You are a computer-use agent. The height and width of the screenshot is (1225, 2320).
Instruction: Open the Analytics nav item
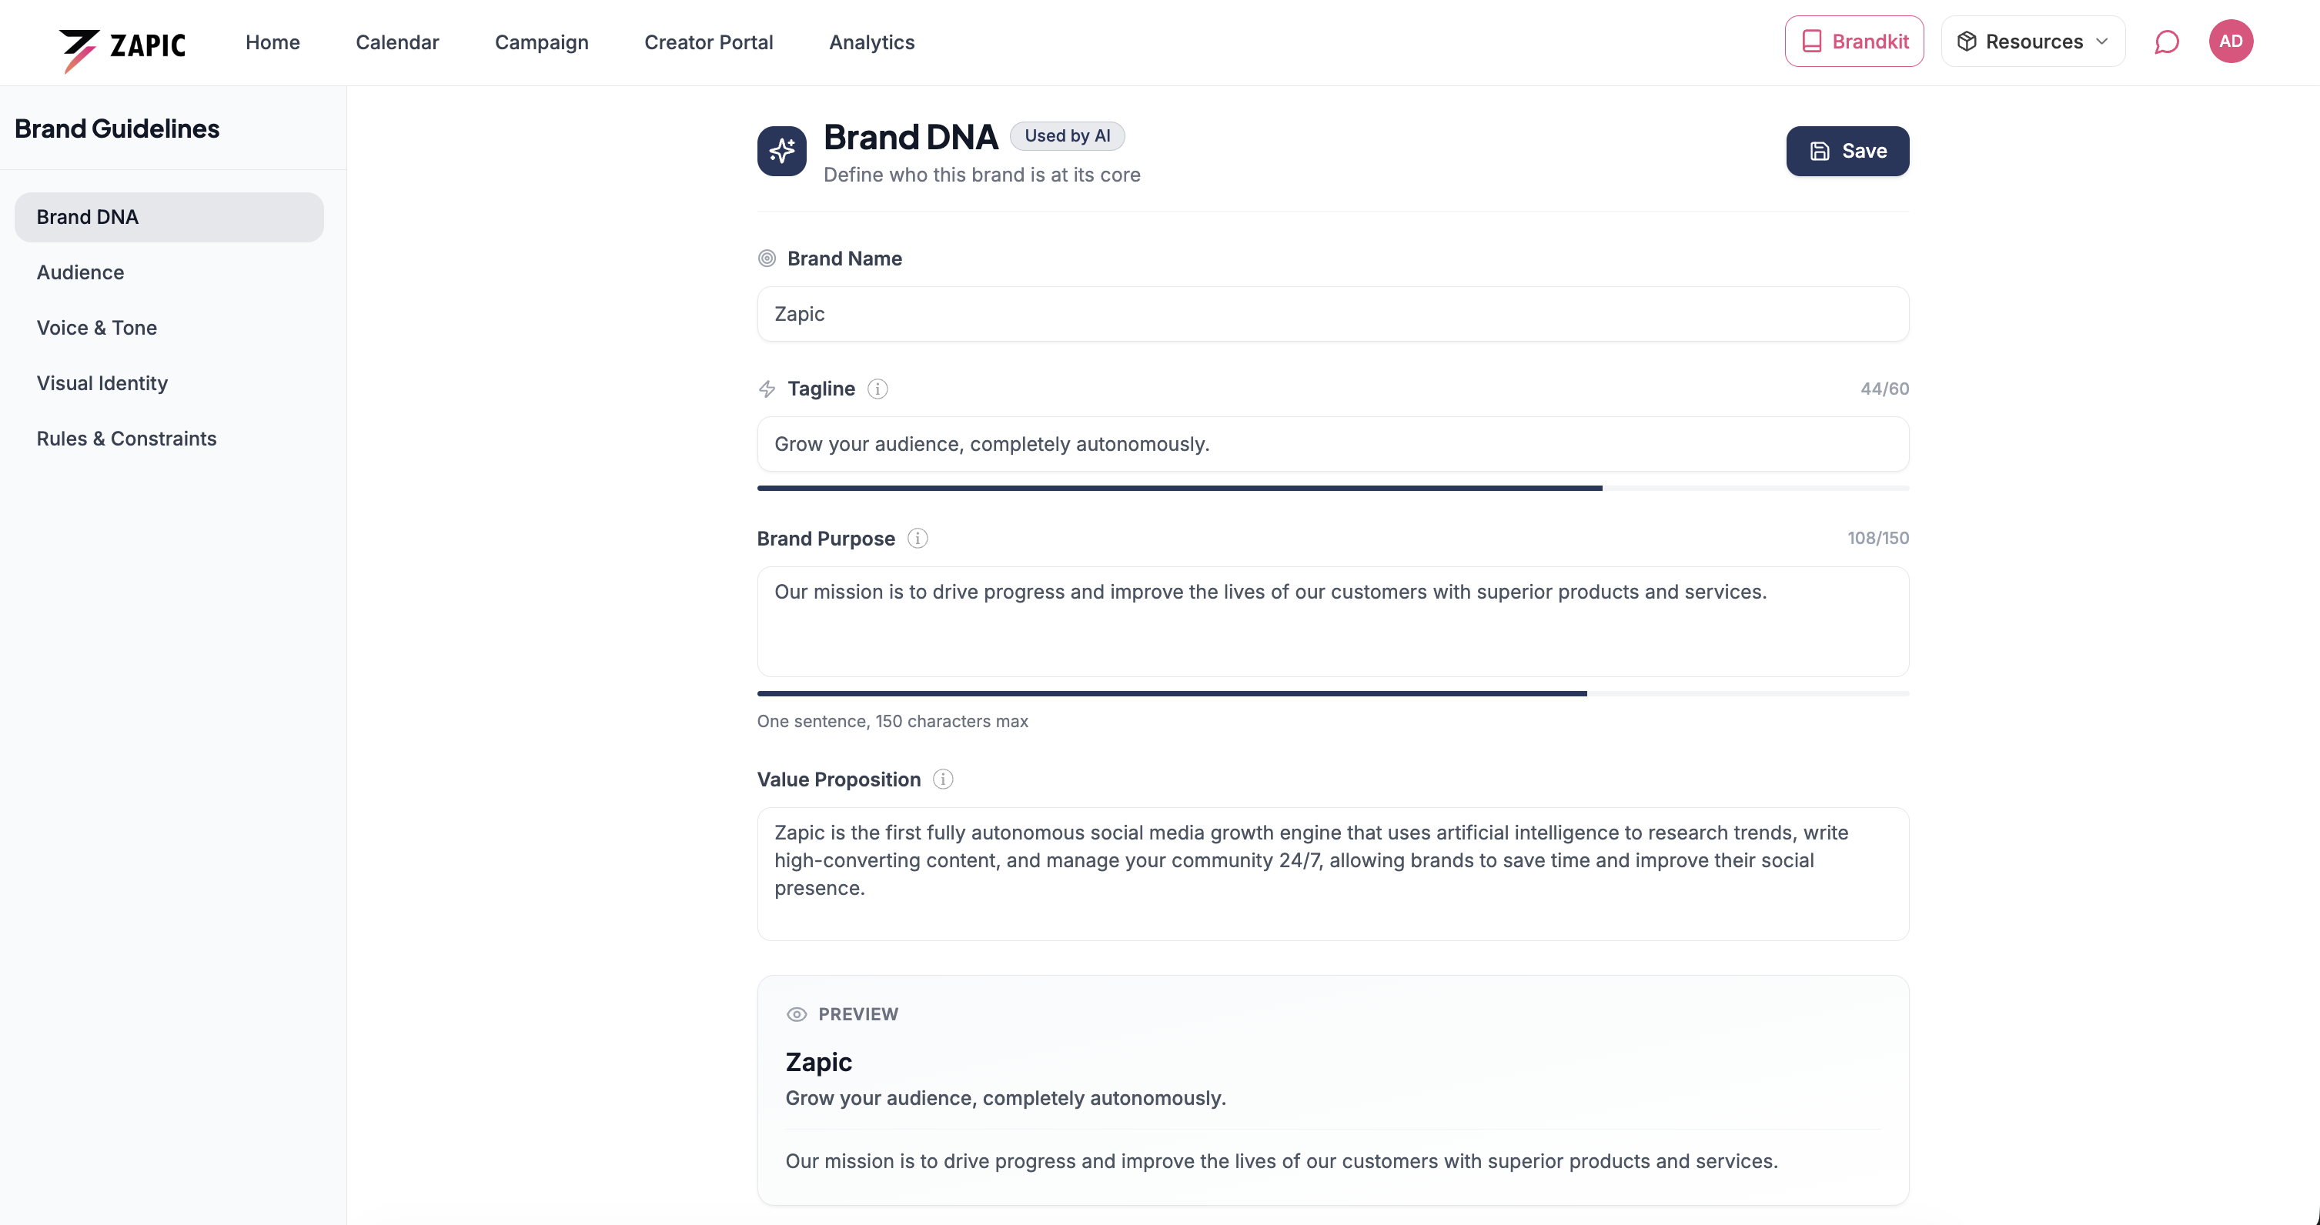pos(871,42)
